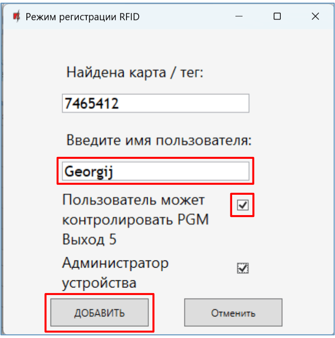Close the RFID registration dialog
The height and width of the screenshot is (338, 335).
coord(315,17)
